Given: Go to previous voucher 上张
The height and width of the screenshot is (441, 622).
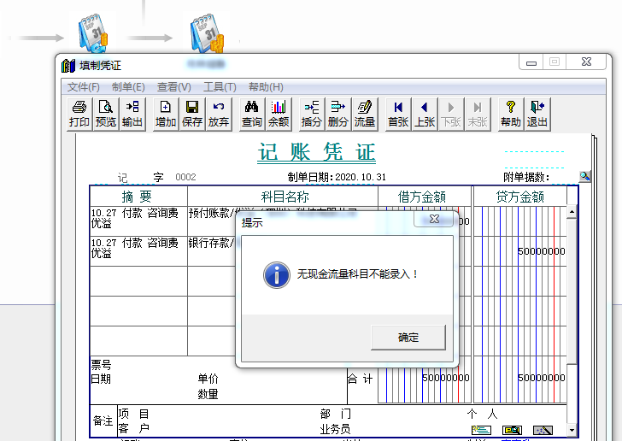Looking at the screenshot, I should click(x=425, y=114).
